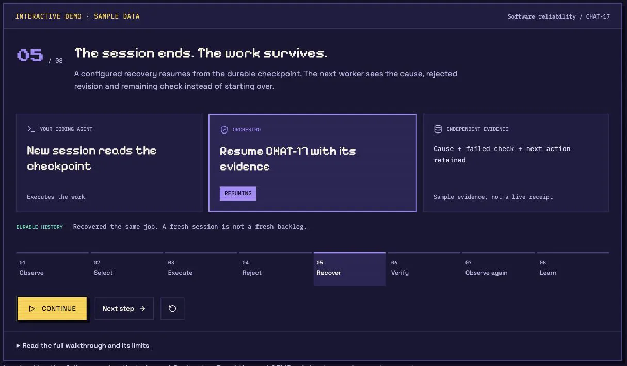Select the Cause + failed check evidence card
Image resolution: width=627 pixels, height=366 pixels.
pos(516,163)
